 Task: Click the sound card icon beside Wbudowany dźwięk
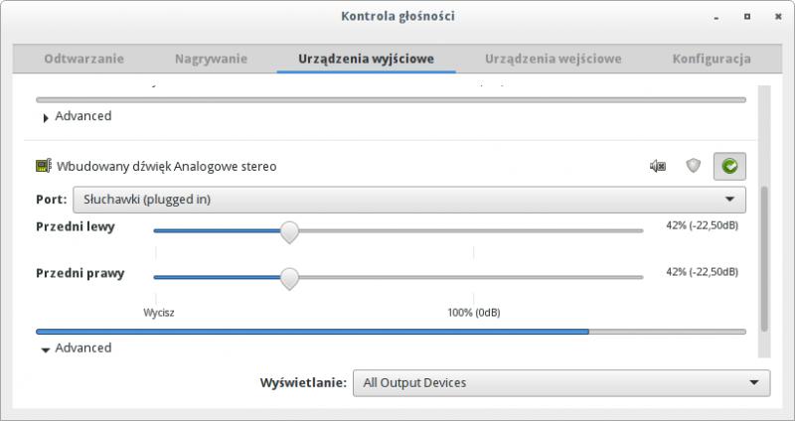tap(44, 166)
